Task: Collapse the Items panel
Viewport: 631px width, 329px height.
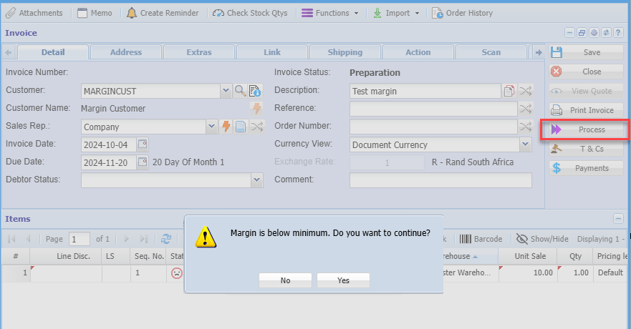Action: pos(619,219)
